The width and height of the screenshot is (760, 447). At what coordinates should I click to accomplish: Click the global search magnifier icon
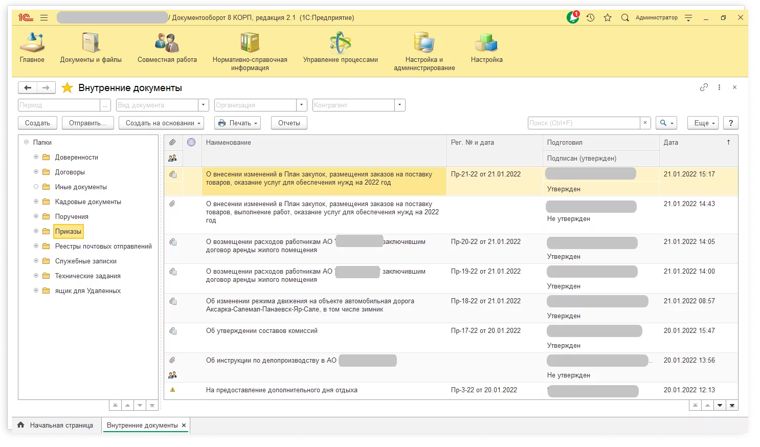tap(624, 17)
